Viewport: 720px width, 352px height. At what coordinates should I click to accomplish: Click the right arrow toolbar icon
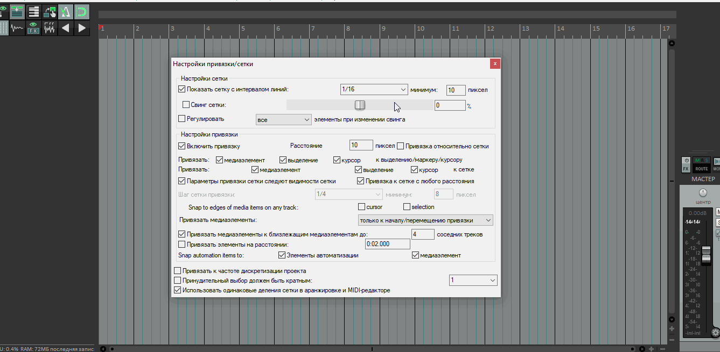82,28
